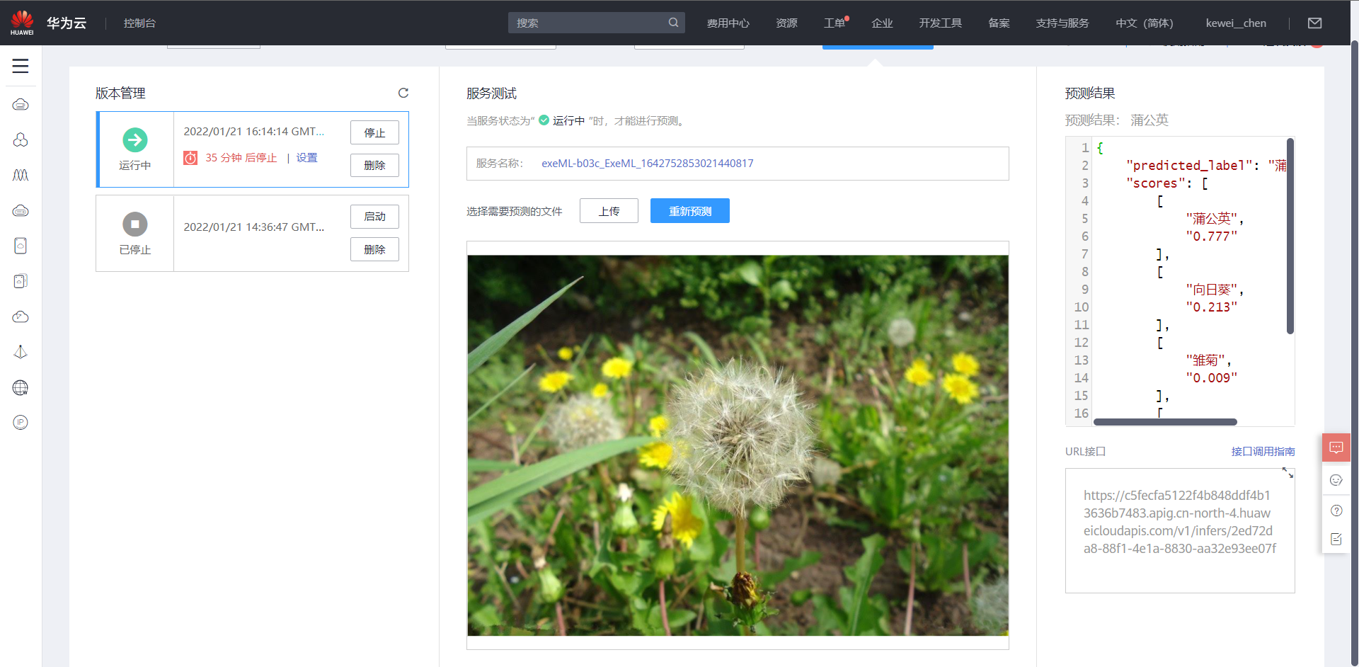
Task: Click the prediction result vertical scrollbar
Action: point(1290,236)
